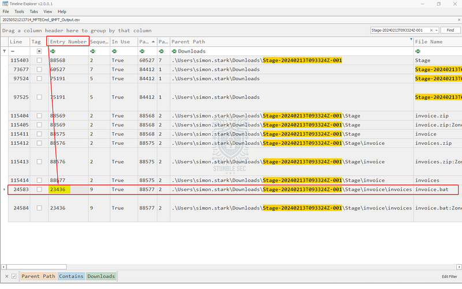Viewport: 462px width, 289px height.
Task: Click the row indicator arrow for line 24583
Action: [x=4, y=189]
